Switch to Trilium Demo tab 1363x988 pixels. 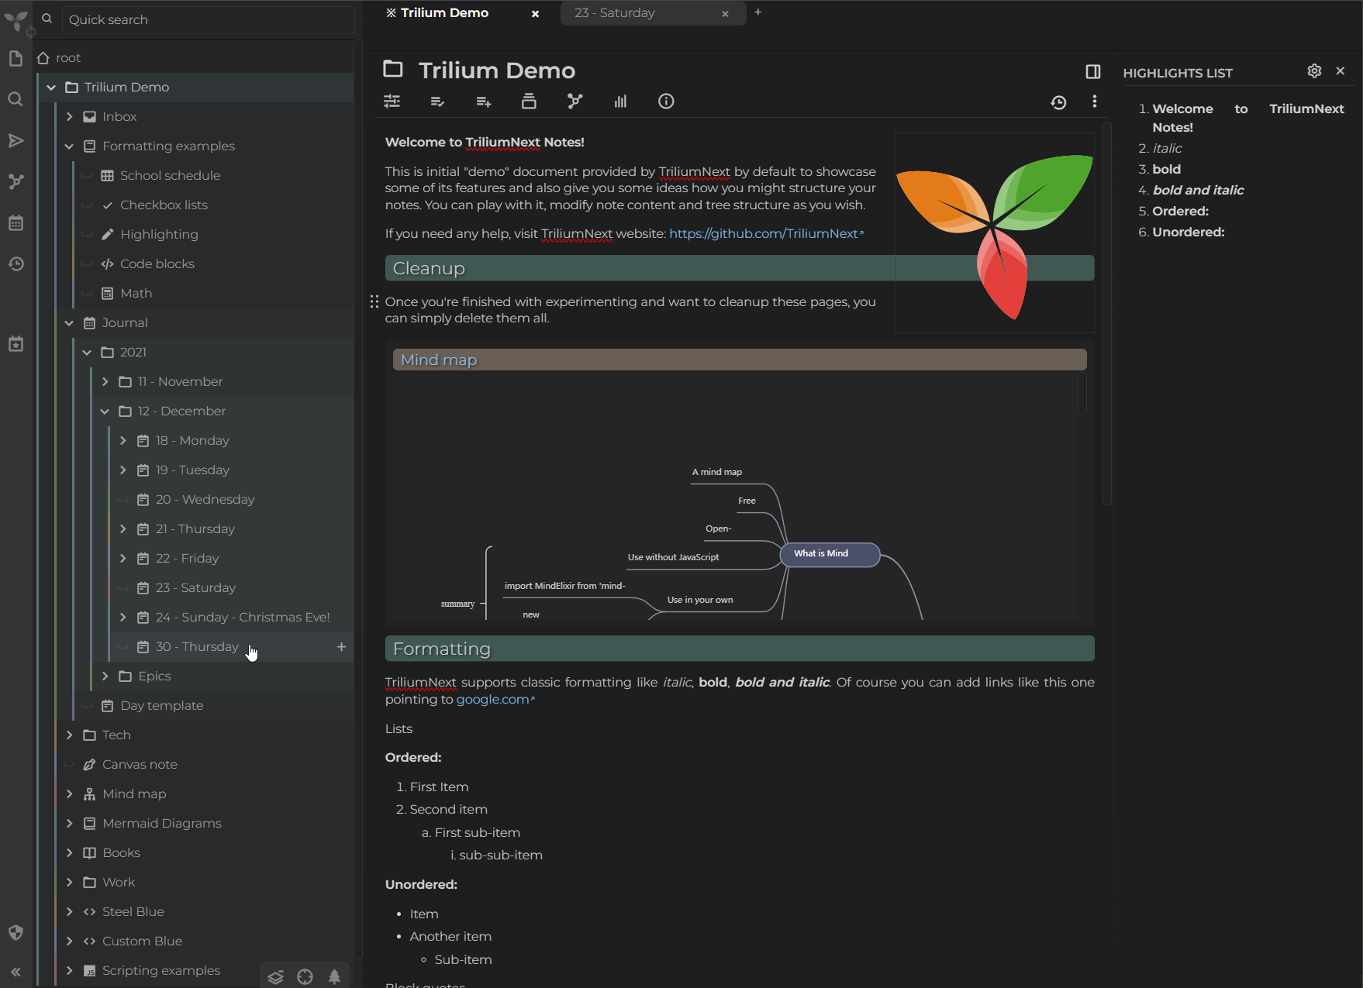(x=445, y=12)
